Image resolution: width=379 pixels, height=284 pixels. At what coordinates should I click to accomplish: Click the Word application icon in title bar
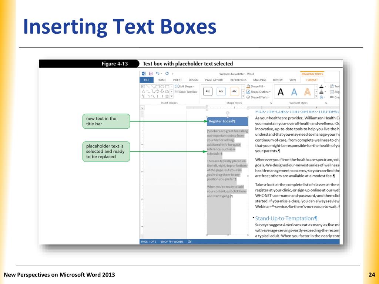coord(144,74)
